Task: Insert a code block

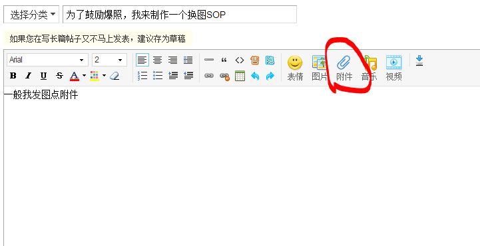Action: coord(240,61)
